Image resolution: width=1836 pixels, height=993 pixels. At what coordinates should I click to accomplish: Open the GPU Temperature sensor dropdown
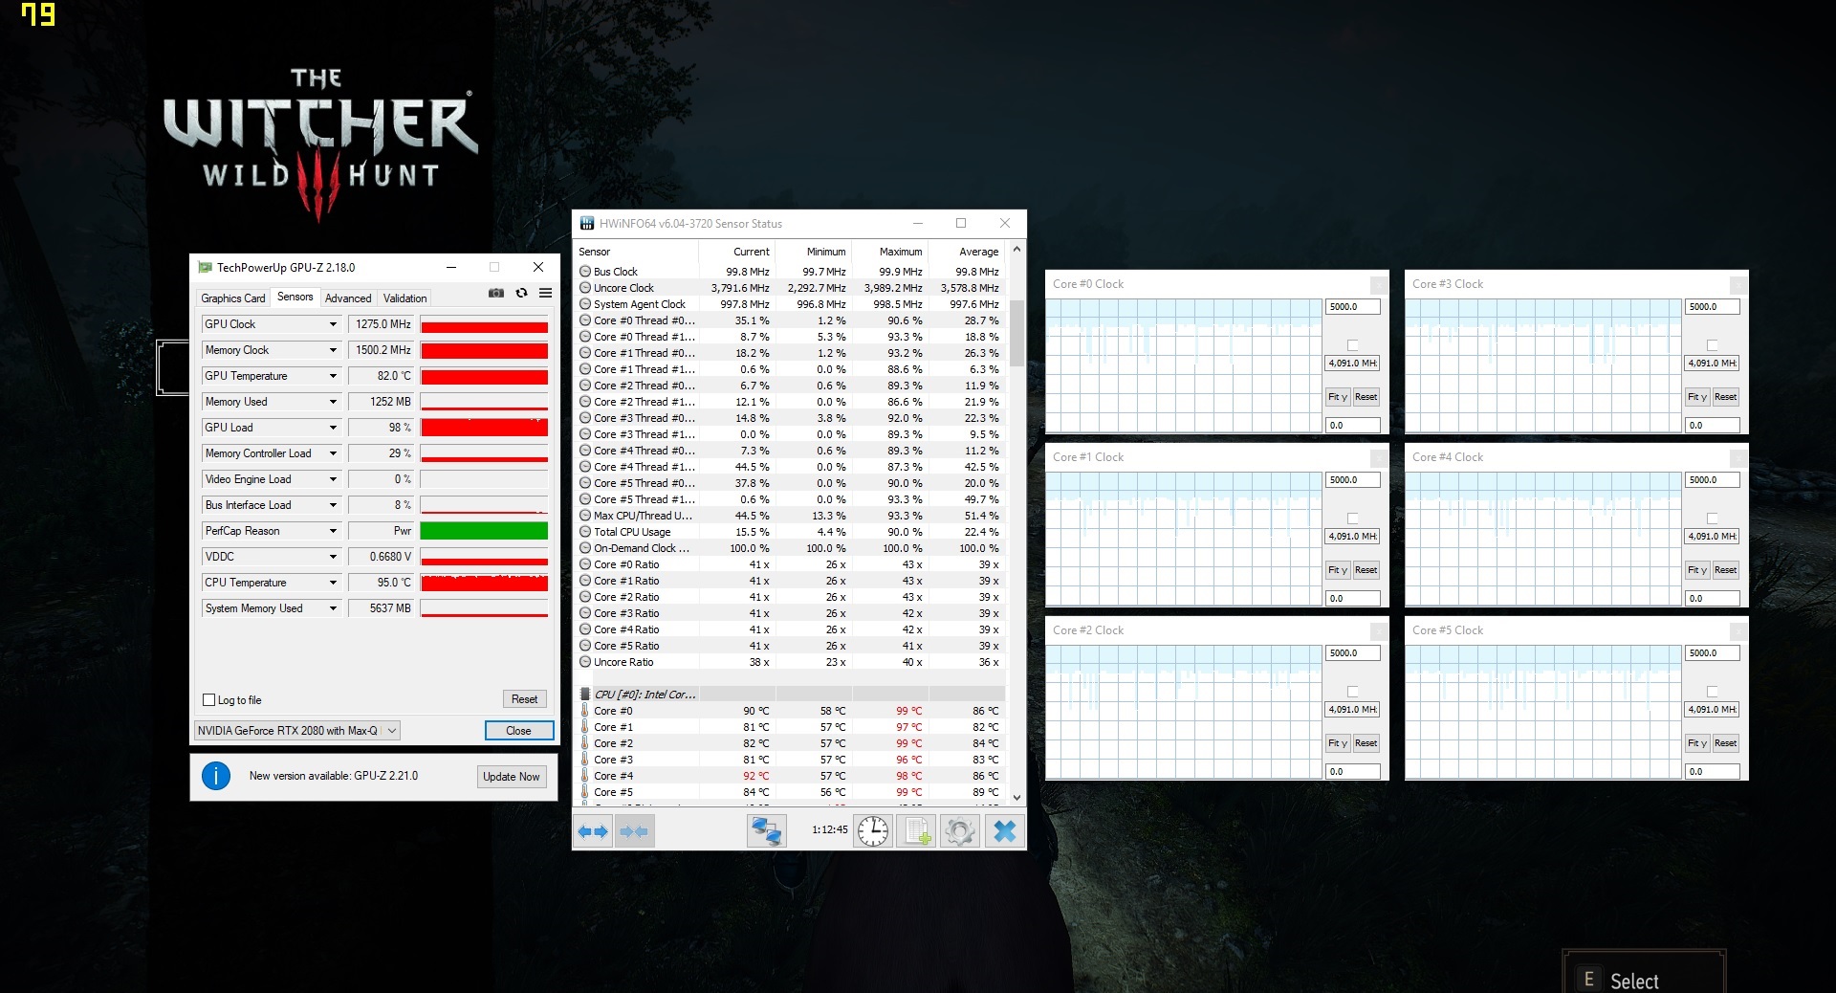click(333, 376)
